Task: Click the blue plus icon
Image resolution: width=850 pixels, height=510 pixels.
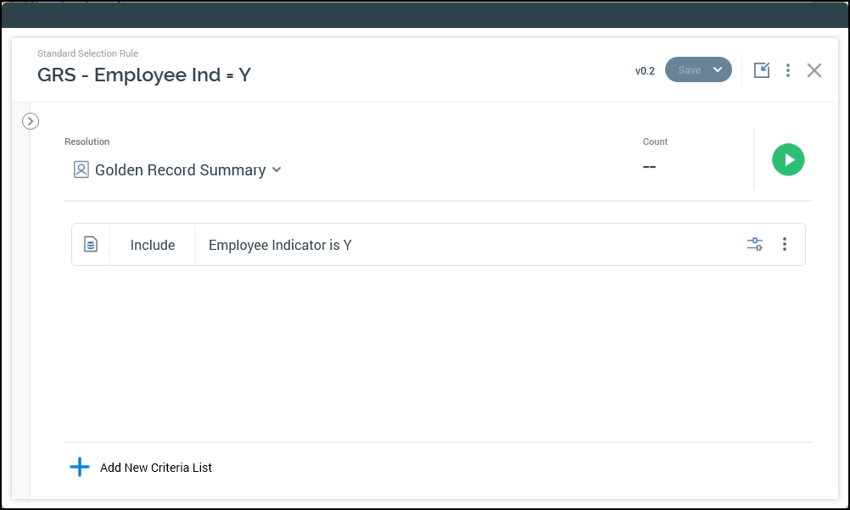Action: pyautogui.click(x=80, y=467)
